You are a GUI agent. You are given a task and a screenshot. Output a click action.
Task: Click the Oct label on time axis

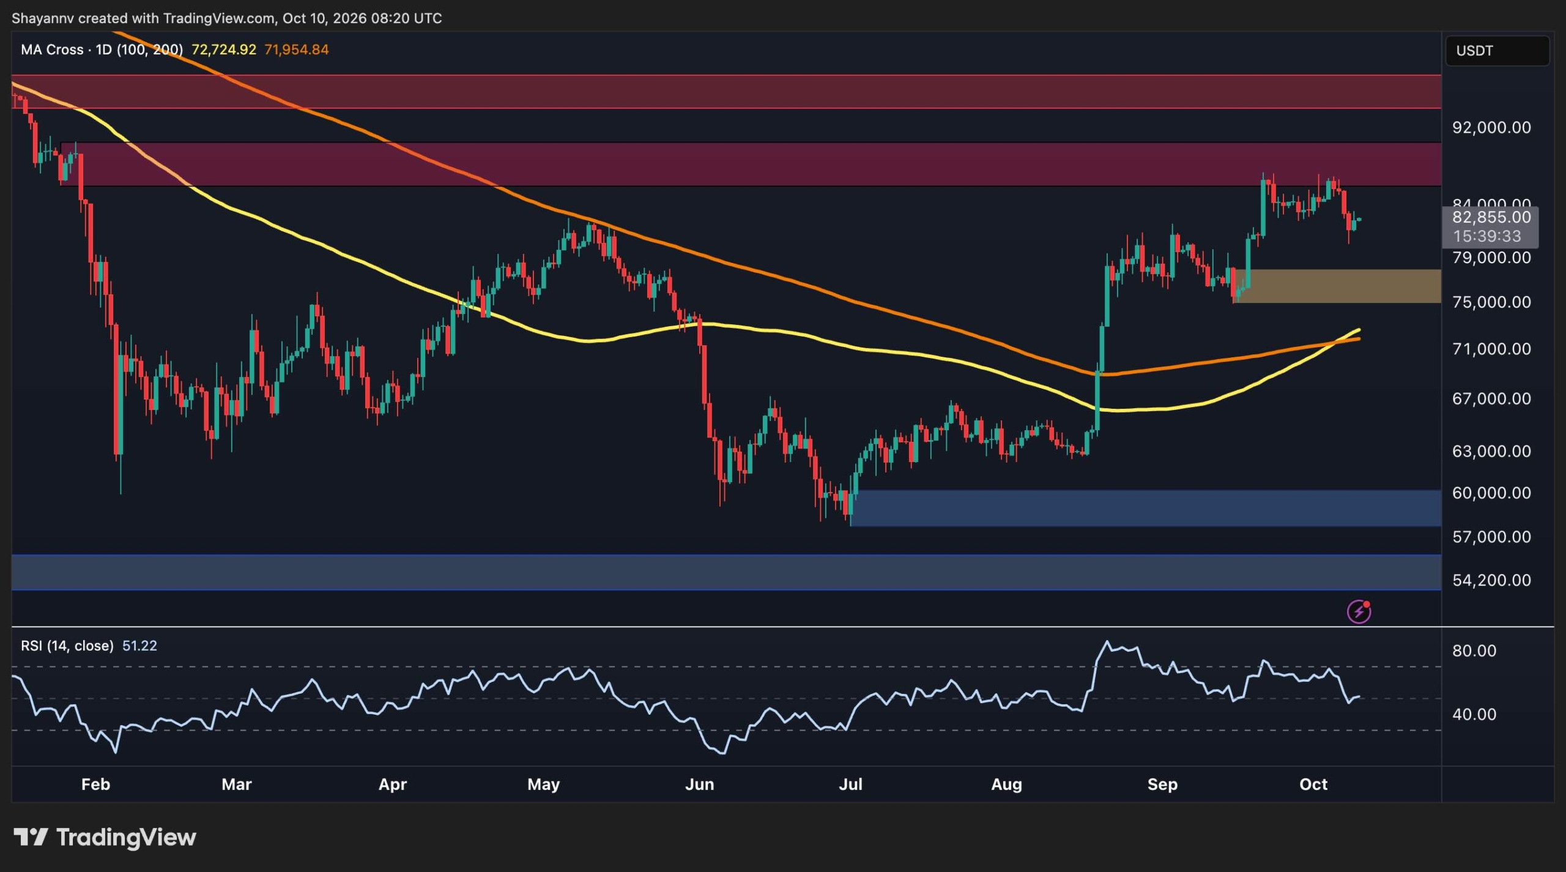click(1313, 784)
